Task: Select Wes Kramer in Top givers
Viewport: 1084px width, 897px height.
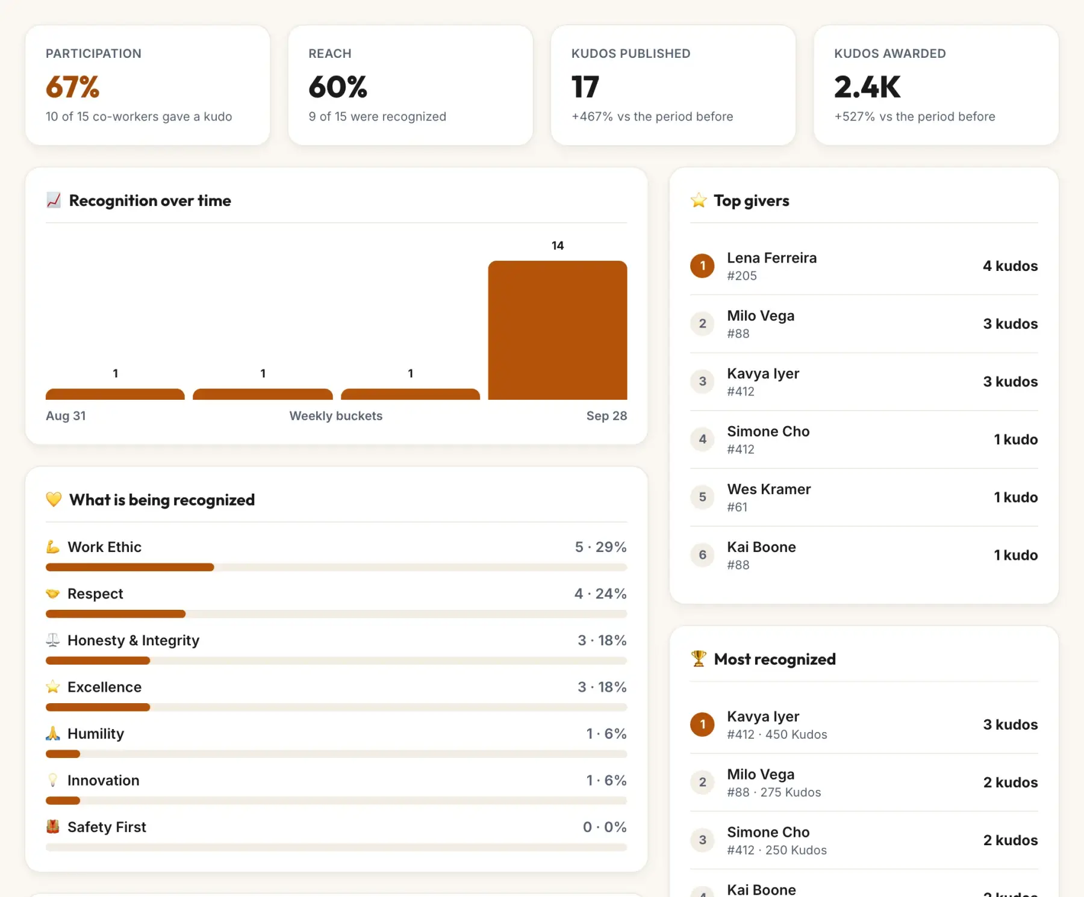Action: pos(864,497)
